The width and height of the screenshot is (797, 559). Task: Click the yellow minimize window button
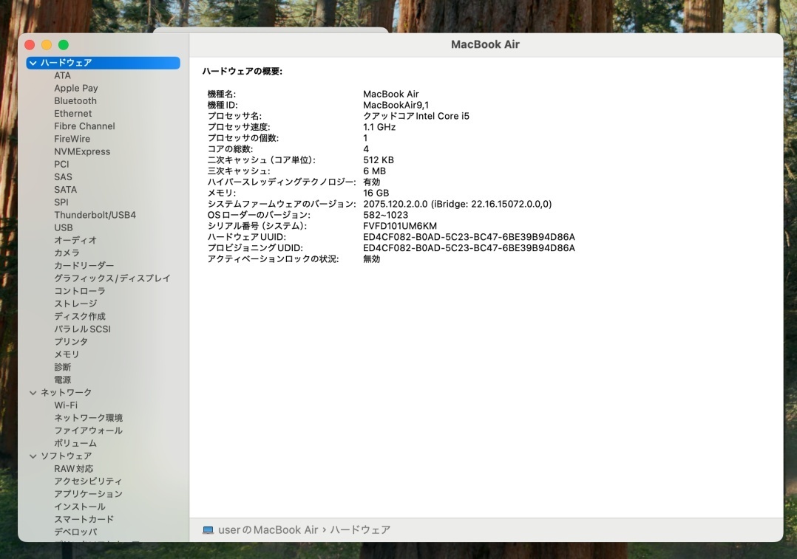(x=47, y=45)
